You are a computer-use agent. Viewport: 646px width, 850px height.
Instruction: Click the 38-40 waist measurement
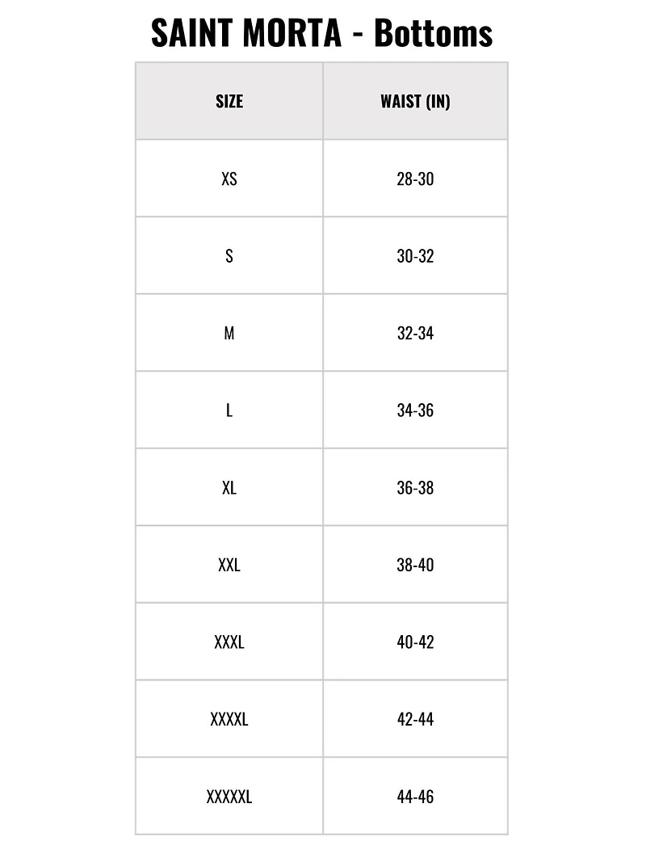click(x=415, y=565)
